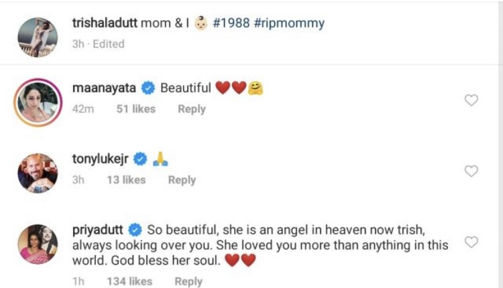
Task: Reply to maanayata's comment
Action: (191, 109)
